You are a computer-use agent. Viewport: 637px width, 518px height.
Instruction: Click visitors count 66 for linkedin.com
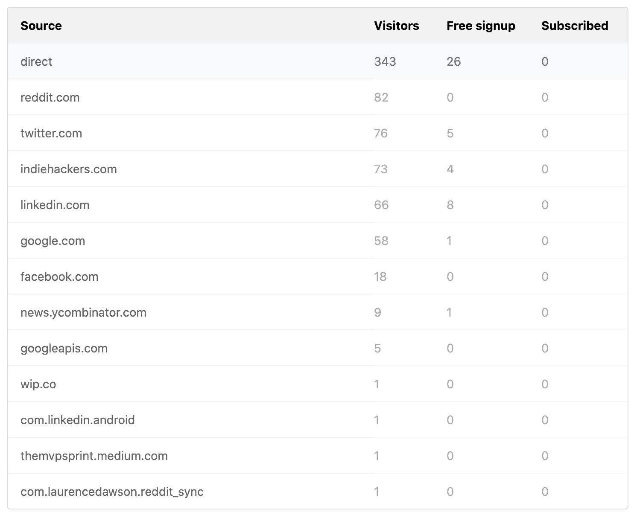pos(381,205)
